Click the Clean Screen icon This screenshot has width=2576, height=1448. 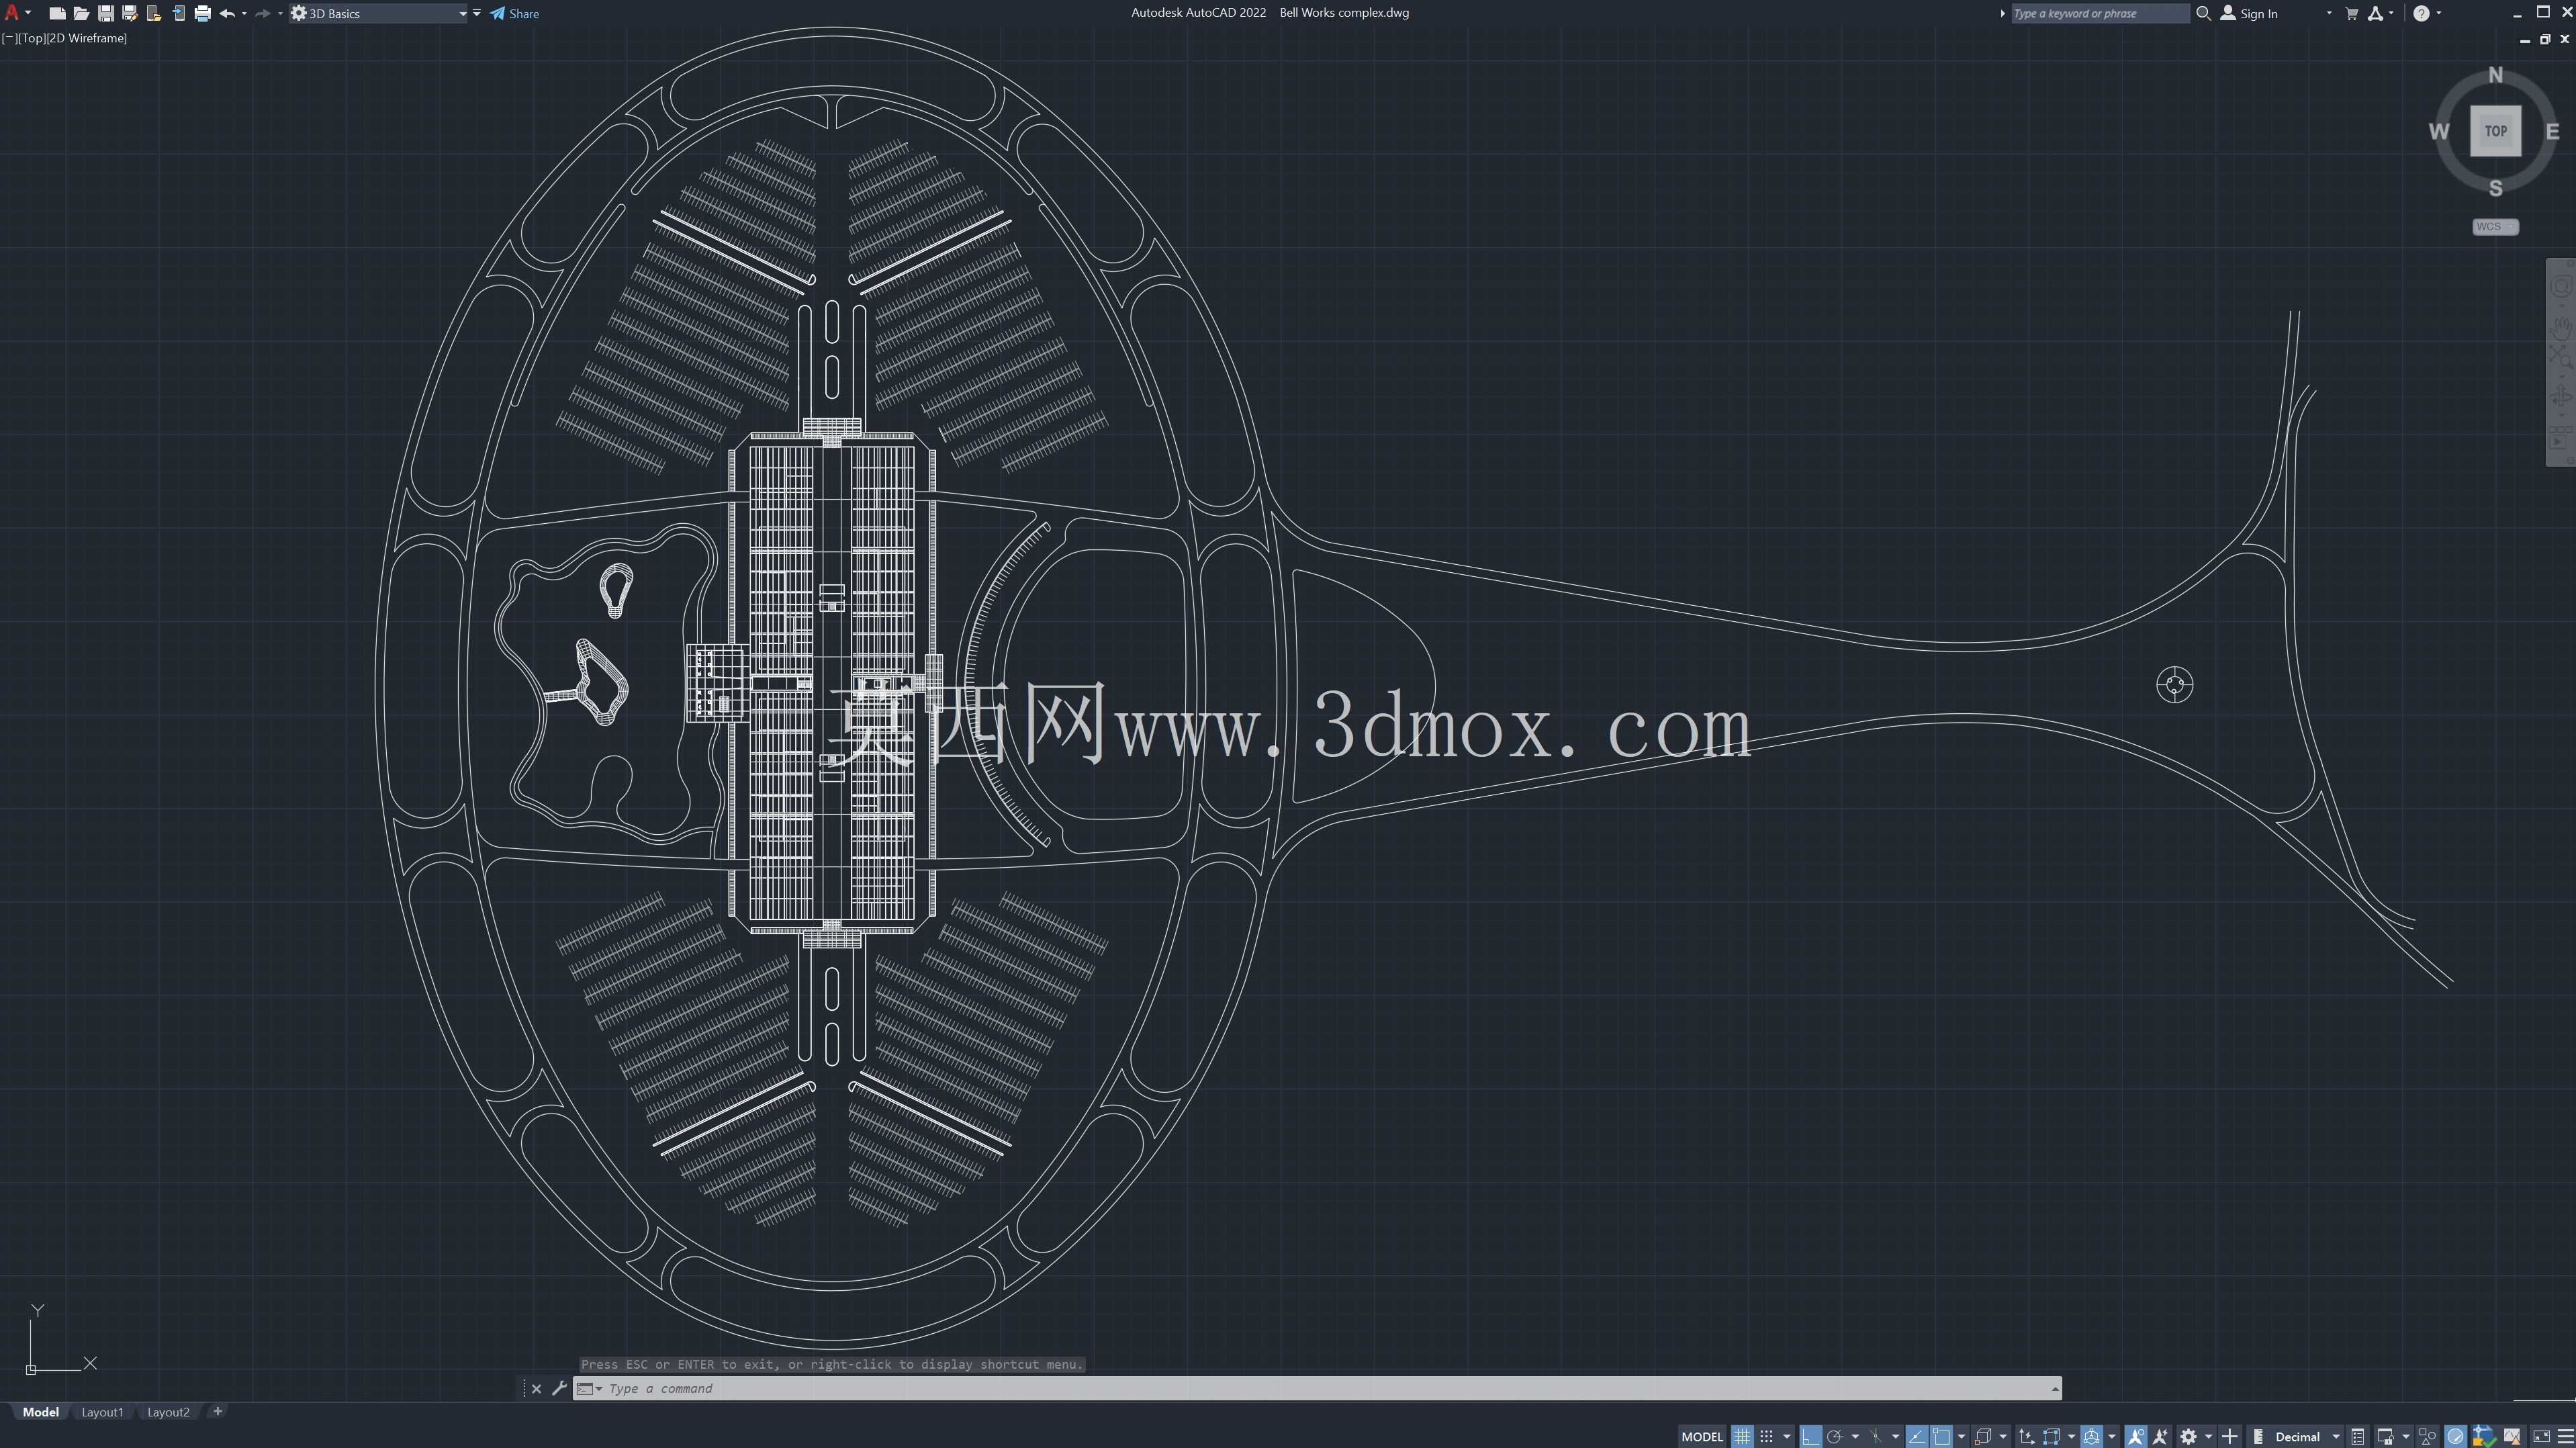(x=2541, y=1437)
